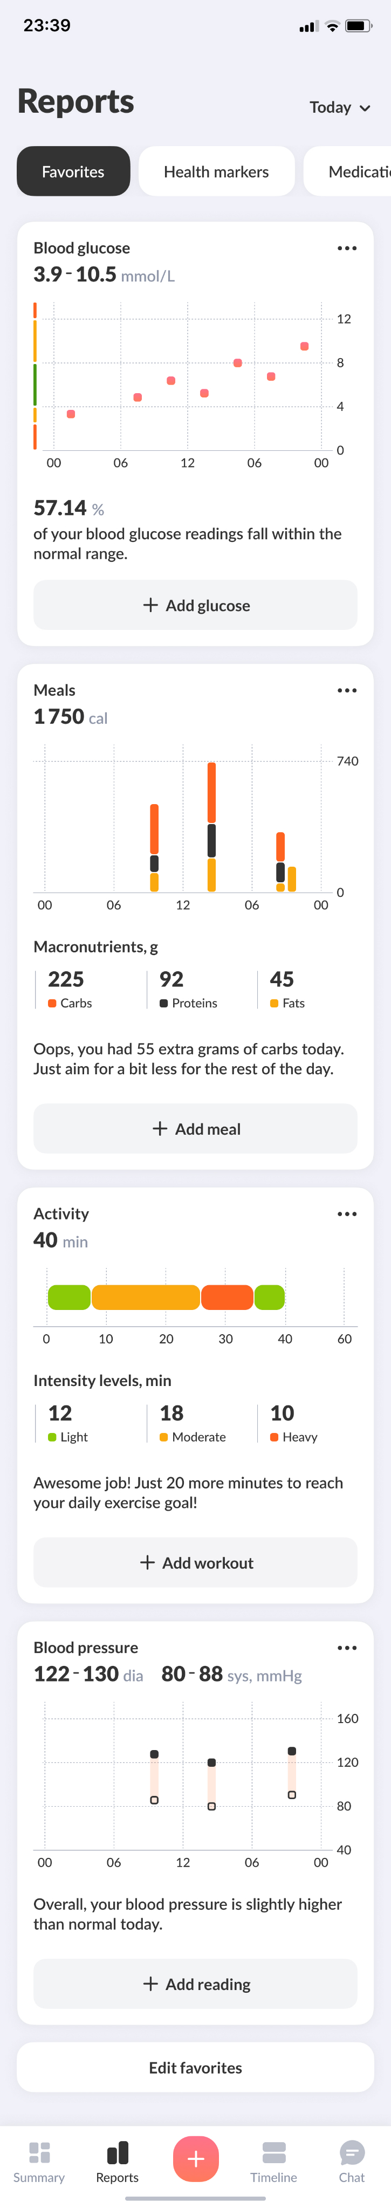Open Blood pressure three-dot menu
The height and width of the screenshot is (2209, 391).
click(x=346, y=1648)
